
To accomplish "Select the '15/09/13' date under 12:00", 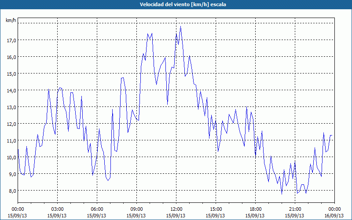I will (176, 216).
